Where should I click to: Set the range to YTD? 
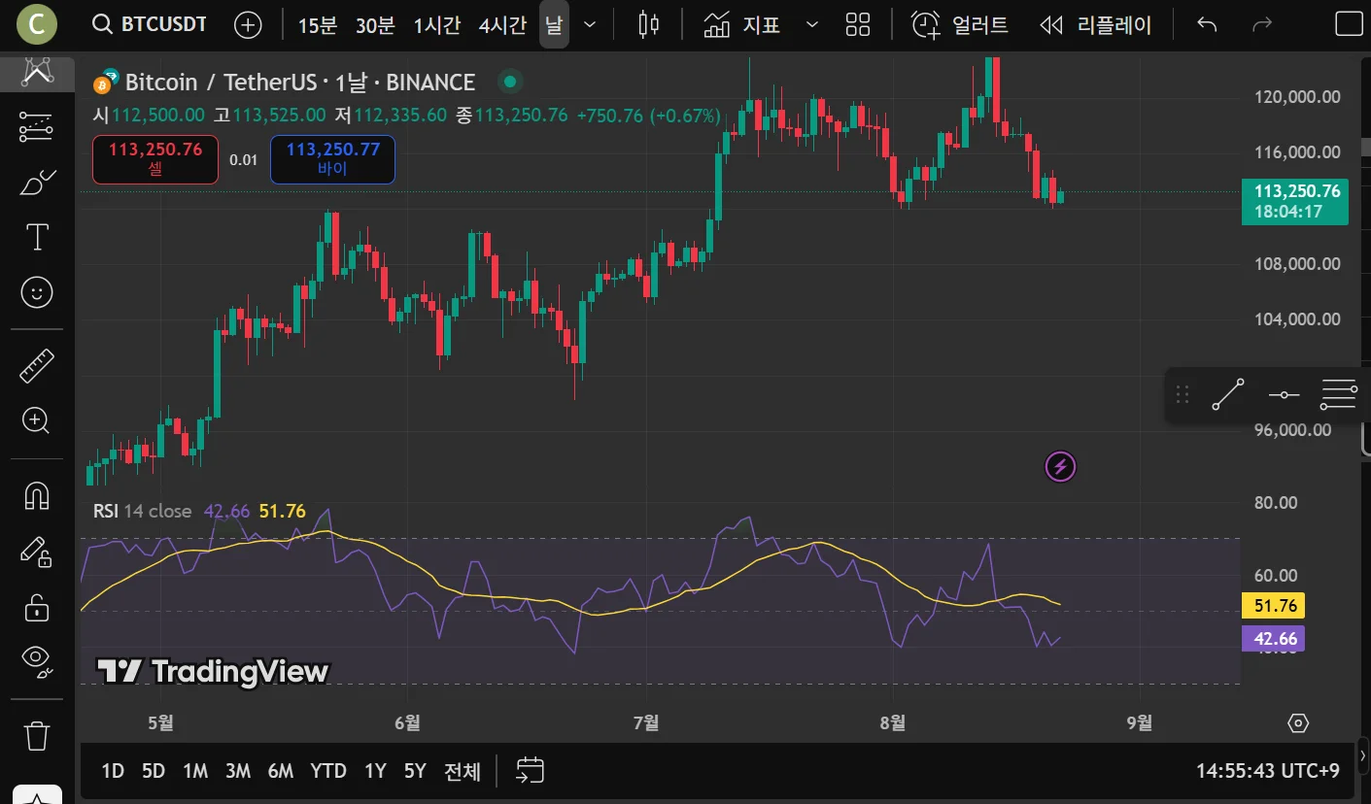[x=328, y=771]
